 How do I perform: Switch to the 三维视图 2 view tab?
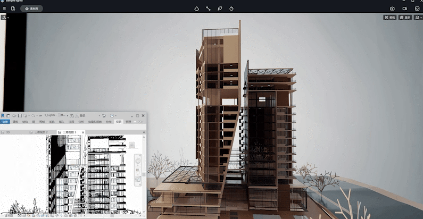(x=39, y=132)
